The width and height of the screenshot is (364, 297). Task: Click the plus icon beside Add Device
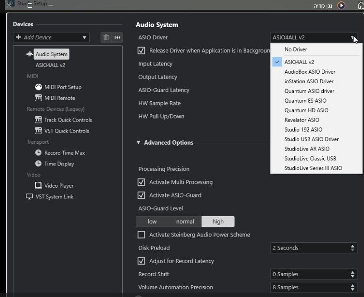click(19, 37)
